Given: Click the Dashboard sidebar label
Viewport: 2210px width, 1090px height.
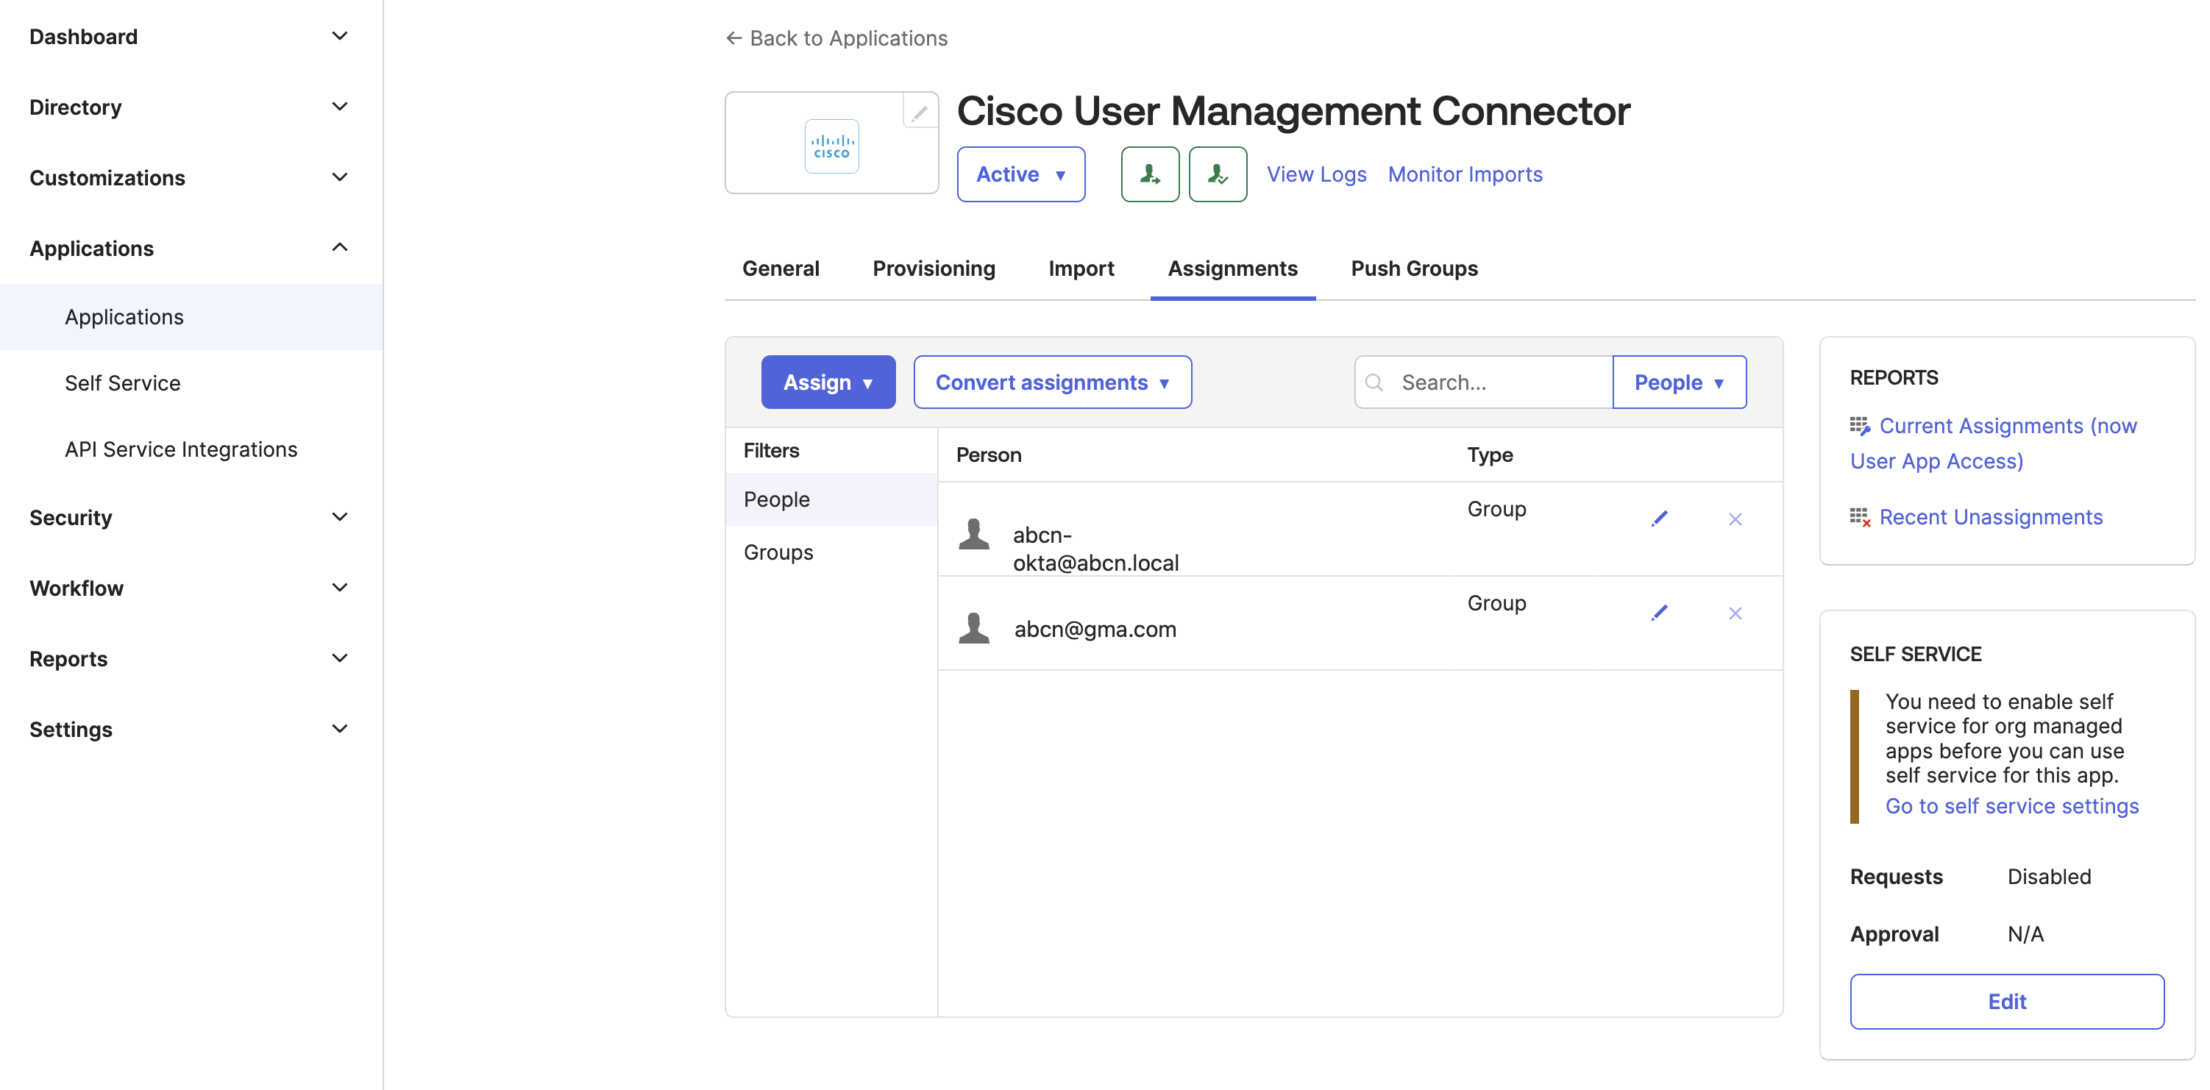Looking at the screenshot, I should click(x=83, y=37).
